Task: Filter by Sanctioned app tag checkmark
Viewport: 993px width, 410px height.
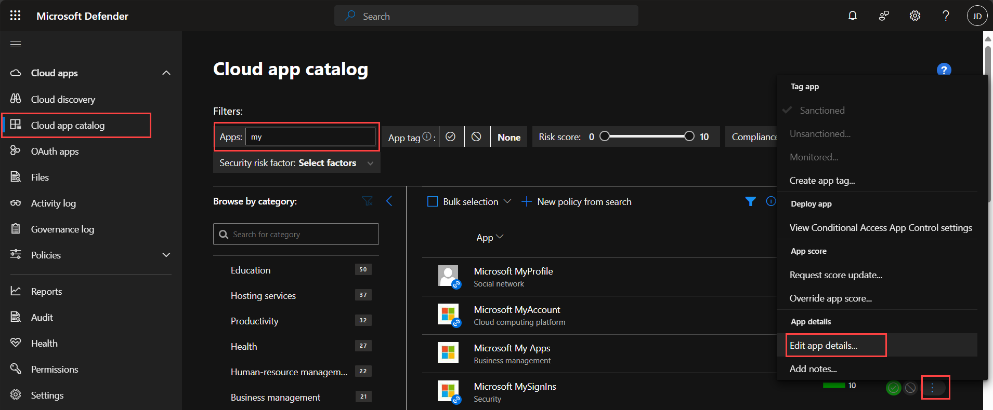Action: coord(451,136)
